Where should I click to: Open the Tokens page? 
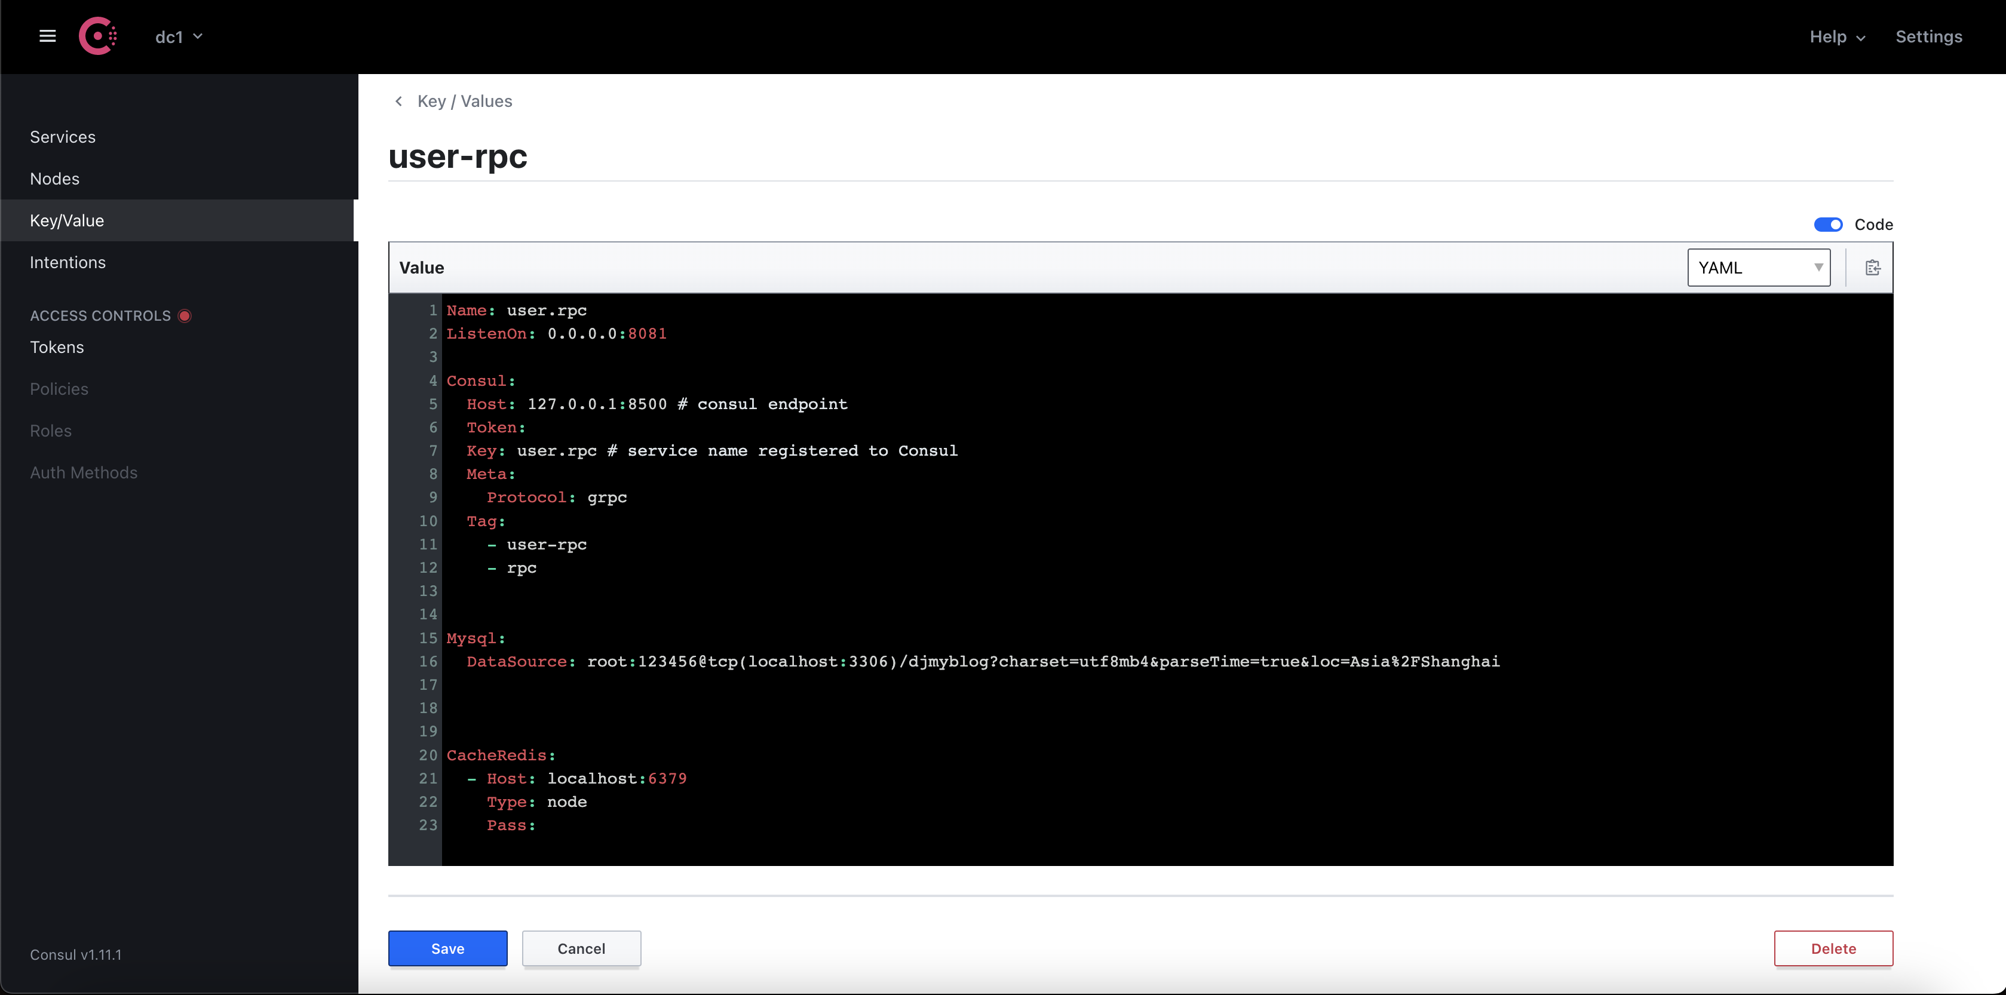(57, 347)
